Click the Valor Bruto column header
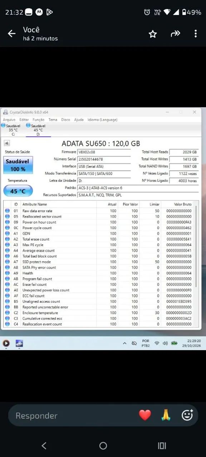 tap(183, 205)
